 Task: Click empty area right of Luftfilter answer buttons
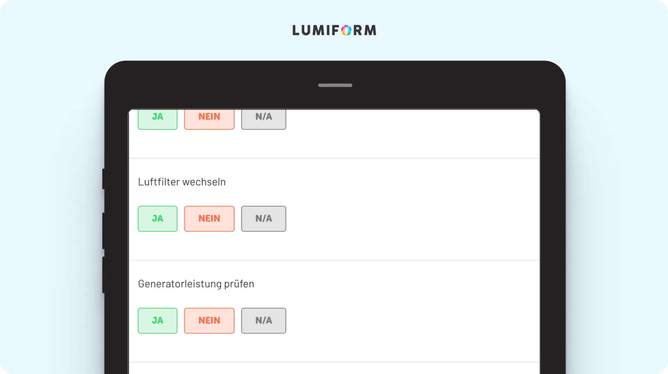413,219
